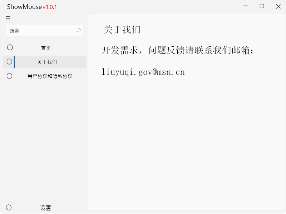This screenshot has height=214, width=286.
Task: Click the circle icon beside 用户协议和隐私协议
Action: (x=10, y=76)
